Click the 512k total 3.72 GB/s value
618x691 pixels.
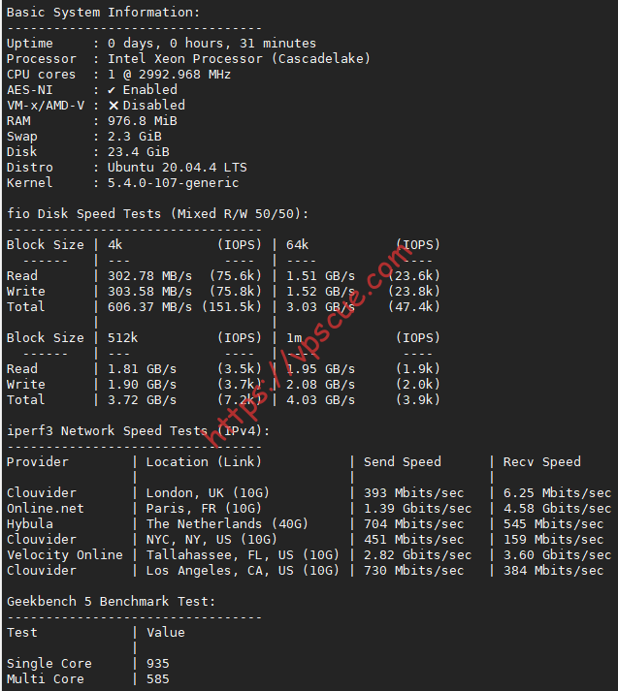coord(142,399)
